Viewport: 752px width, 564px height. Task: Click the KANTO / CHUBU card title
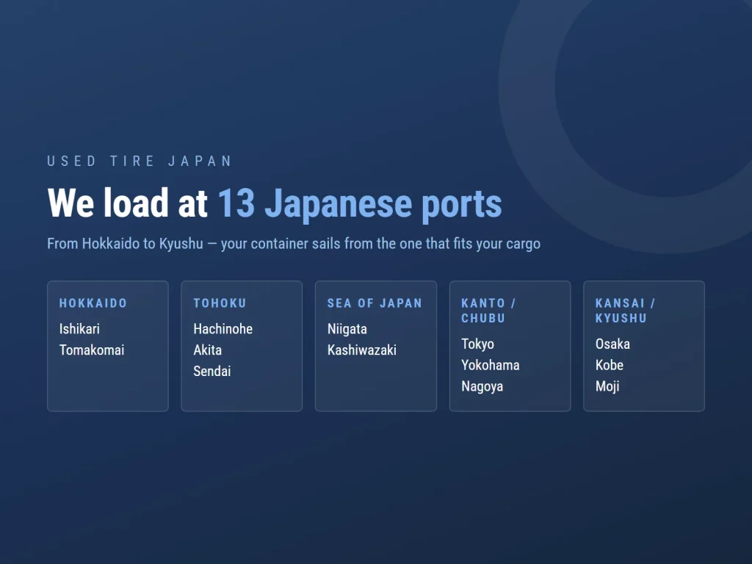488,311
